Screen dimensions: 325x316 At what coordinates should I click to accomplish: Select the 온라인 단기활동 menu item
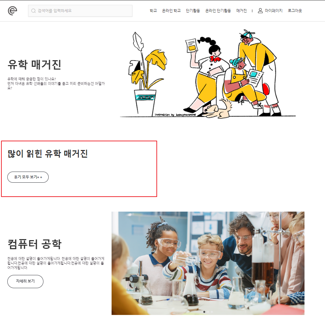tap(218, 10)
